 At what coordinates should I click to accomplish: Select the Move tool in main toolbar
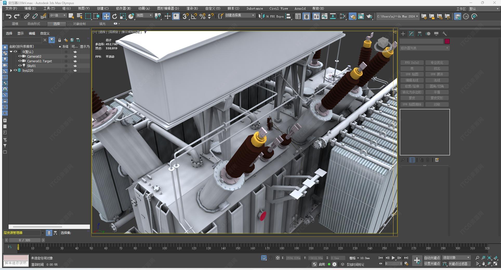click(x=106, y=16)
